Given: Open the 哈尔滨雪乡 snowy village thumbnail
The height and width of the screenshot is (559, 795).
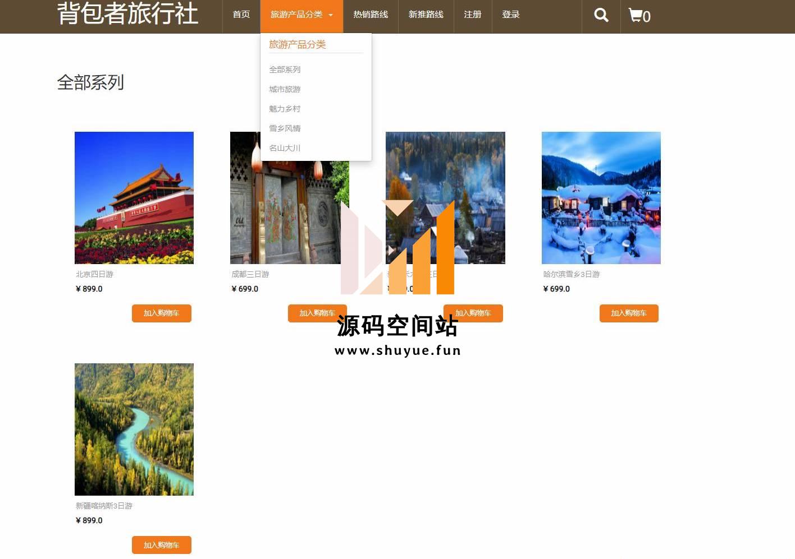Looking at the screenshot, I should pos(601,198).
